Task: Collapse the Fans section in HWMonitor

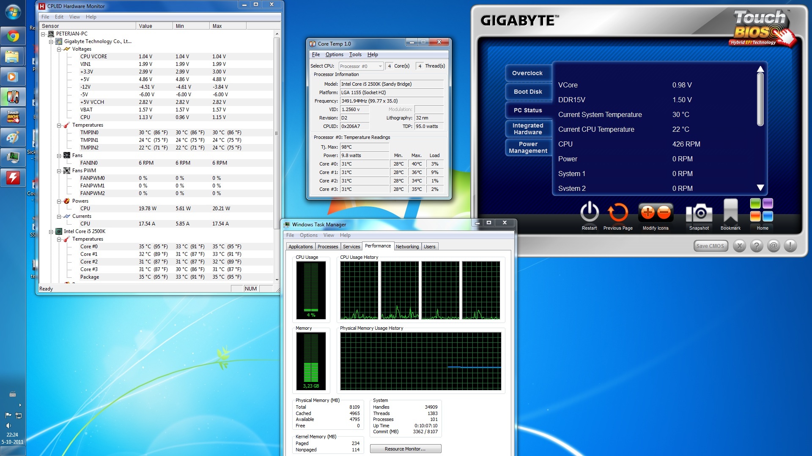Action: click(x=59, y=155)
